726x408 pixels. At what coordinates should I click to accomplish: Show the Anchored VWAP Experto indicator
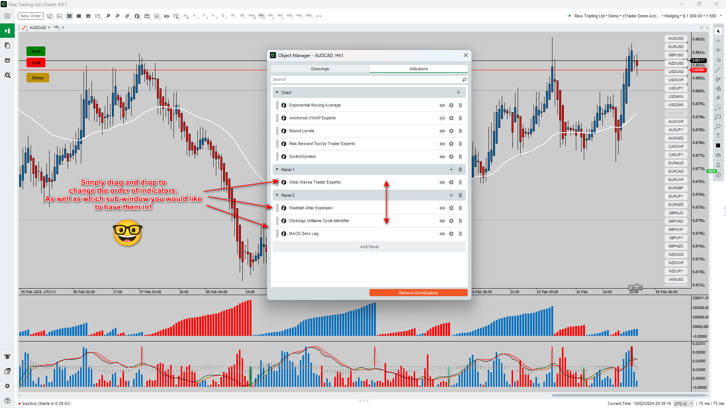[442, 118]
